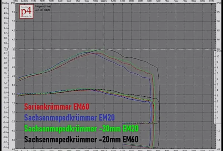223x151 pixels.
Task: Click the peak of the black power curve
Action: pos(101,49)
